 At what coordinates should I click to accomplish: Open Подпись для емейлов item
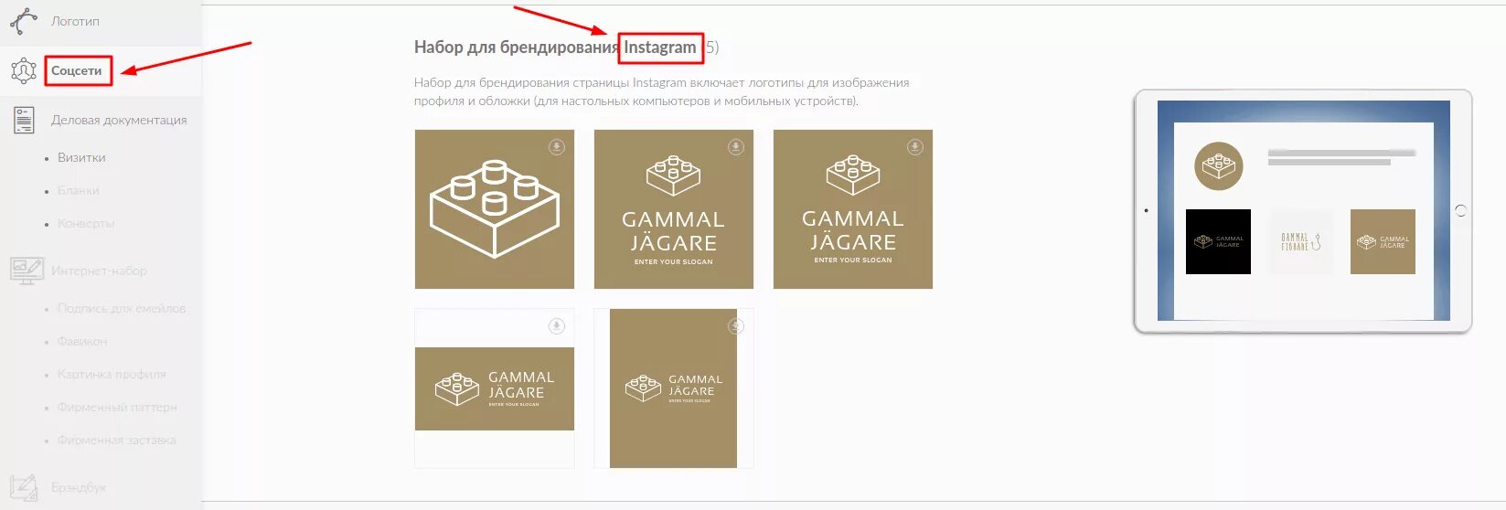[122, 308]
